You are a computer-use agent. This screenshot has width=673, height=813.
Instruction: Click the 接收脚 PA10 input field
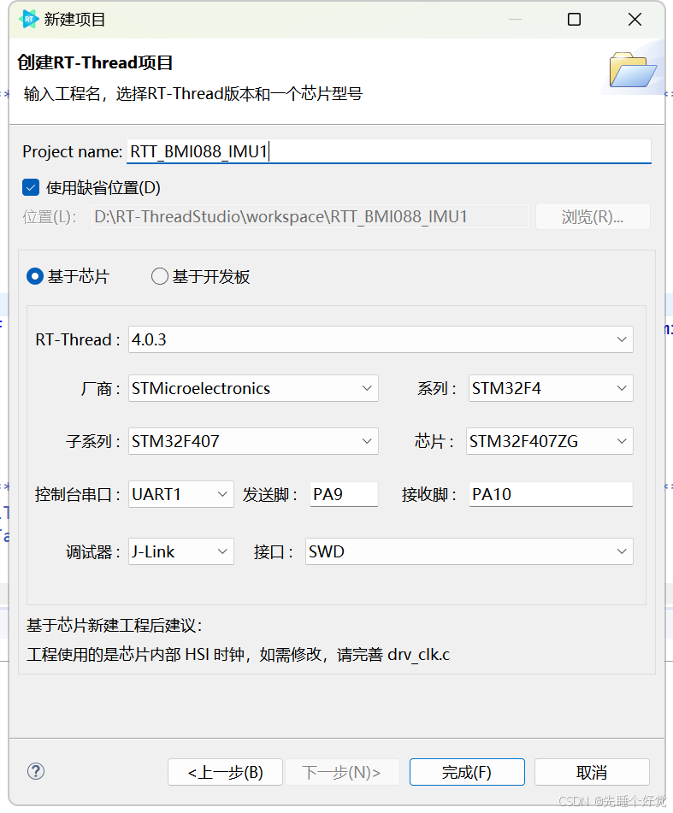pos(552,494)
